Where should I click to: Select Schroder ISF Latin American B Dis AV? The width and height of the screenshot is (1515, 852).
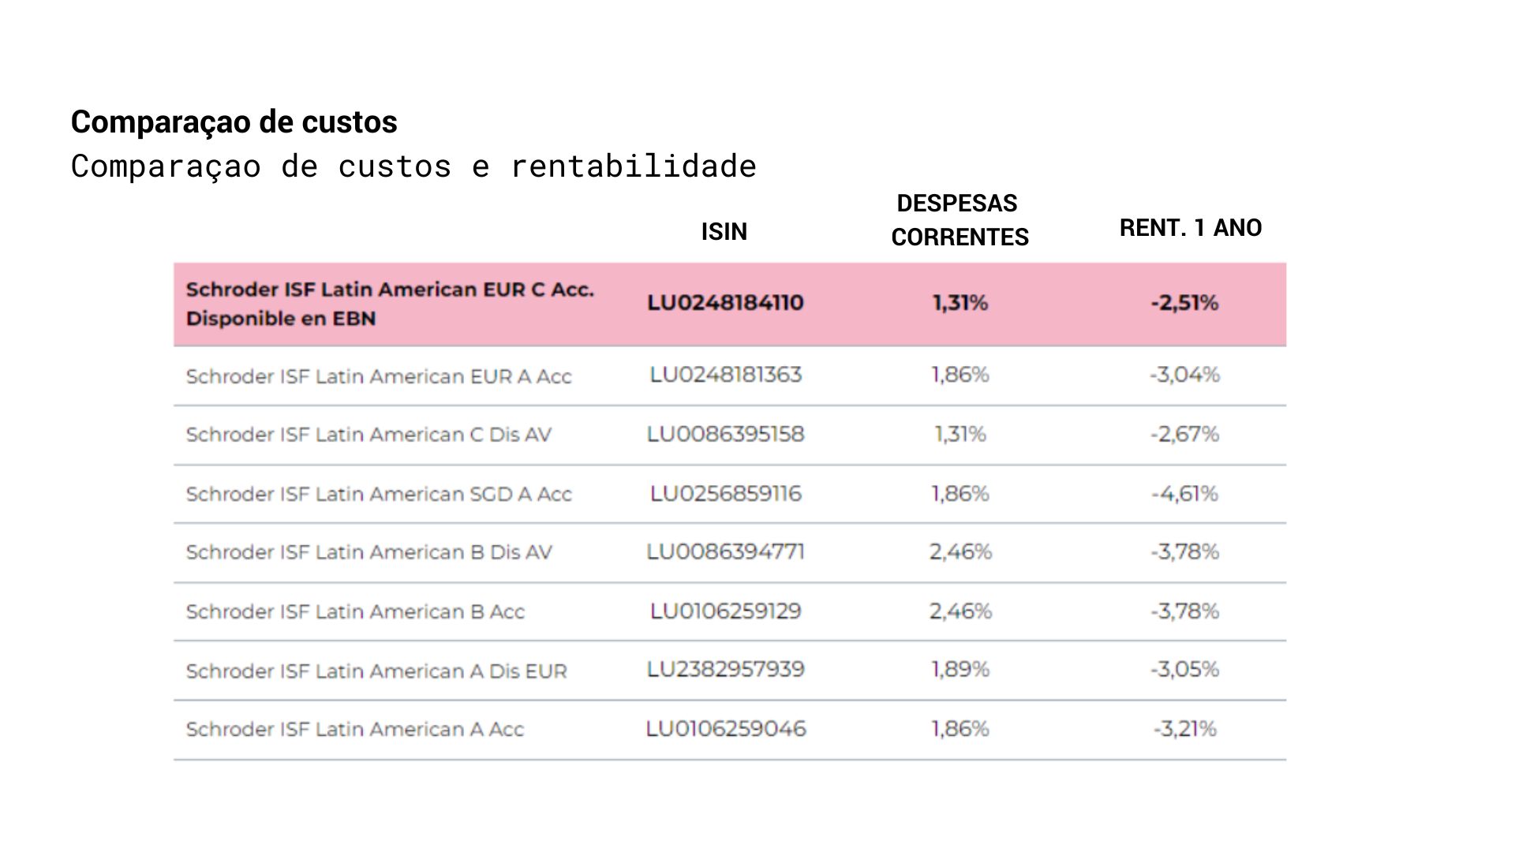[368, 552]
